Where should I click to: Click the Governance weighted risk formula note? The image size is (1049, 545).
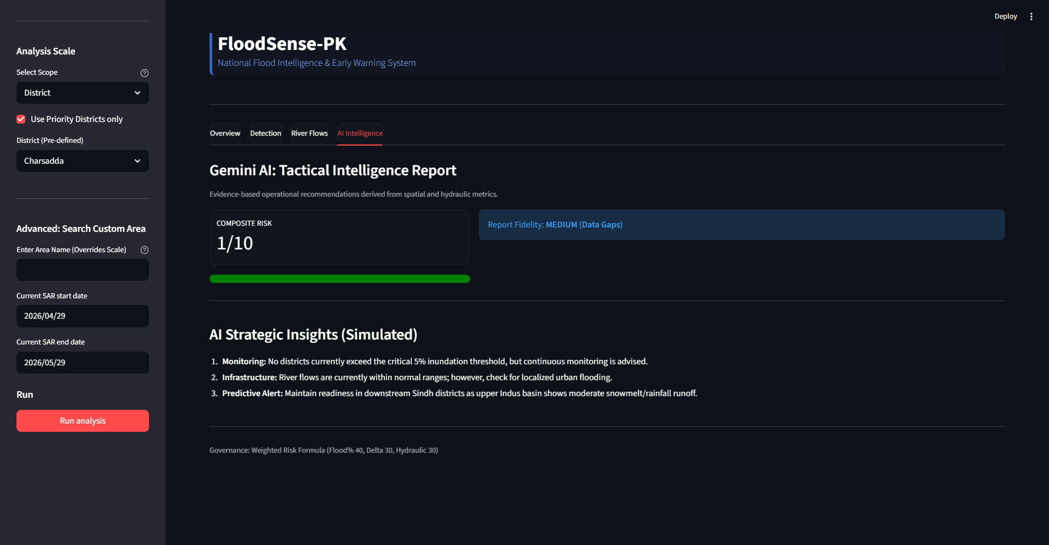[x=324, y=451]
